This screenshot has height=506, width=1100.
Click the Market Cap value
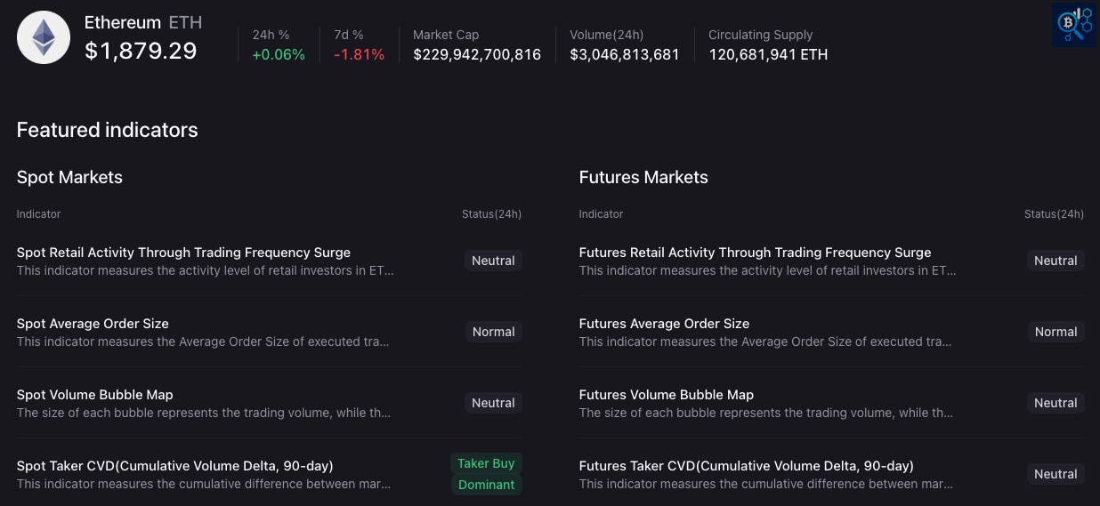click(x=477, y=54)
